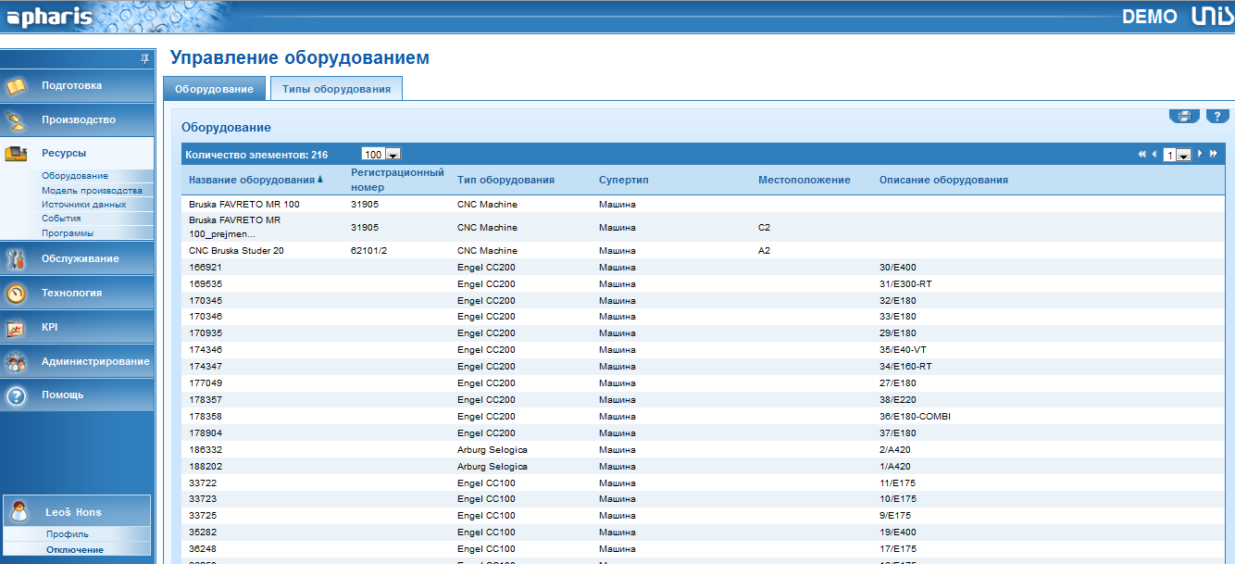Click equipment row 186332
The height and width of the screenshot is (564, 1235).
(x=704, y=450)
